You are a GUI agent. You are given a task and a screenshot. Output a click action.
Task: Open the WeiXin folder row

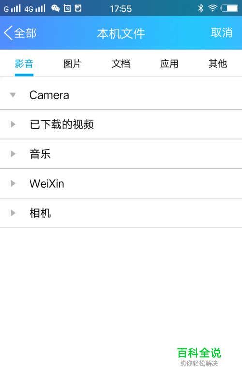coord(121,183)
